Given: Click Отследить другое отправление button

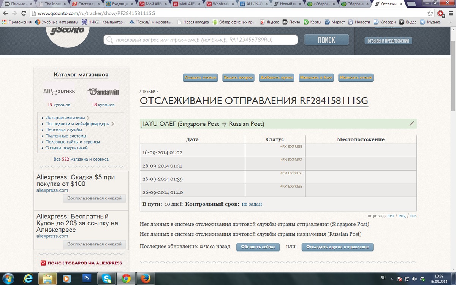Looking at the screenshot, I should click(x=337, y=247).
